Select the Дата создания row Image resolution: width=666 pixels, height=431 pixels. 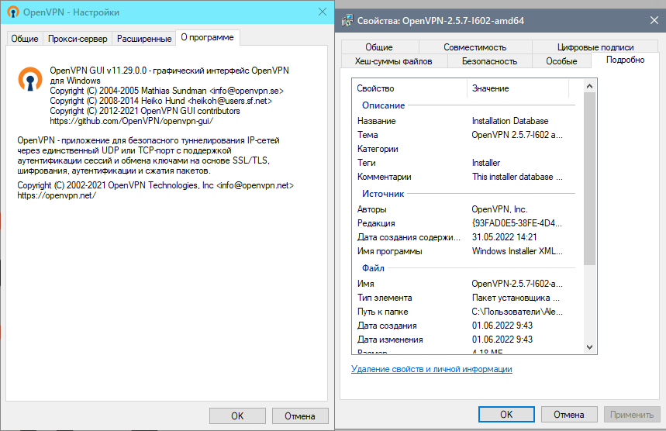click(x=466, y=326)
